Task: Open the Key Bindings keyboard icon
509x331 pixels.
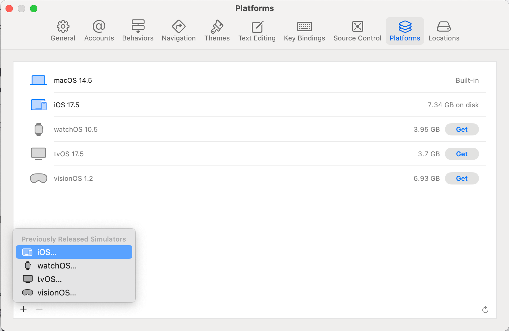Action: coord(304,27)
